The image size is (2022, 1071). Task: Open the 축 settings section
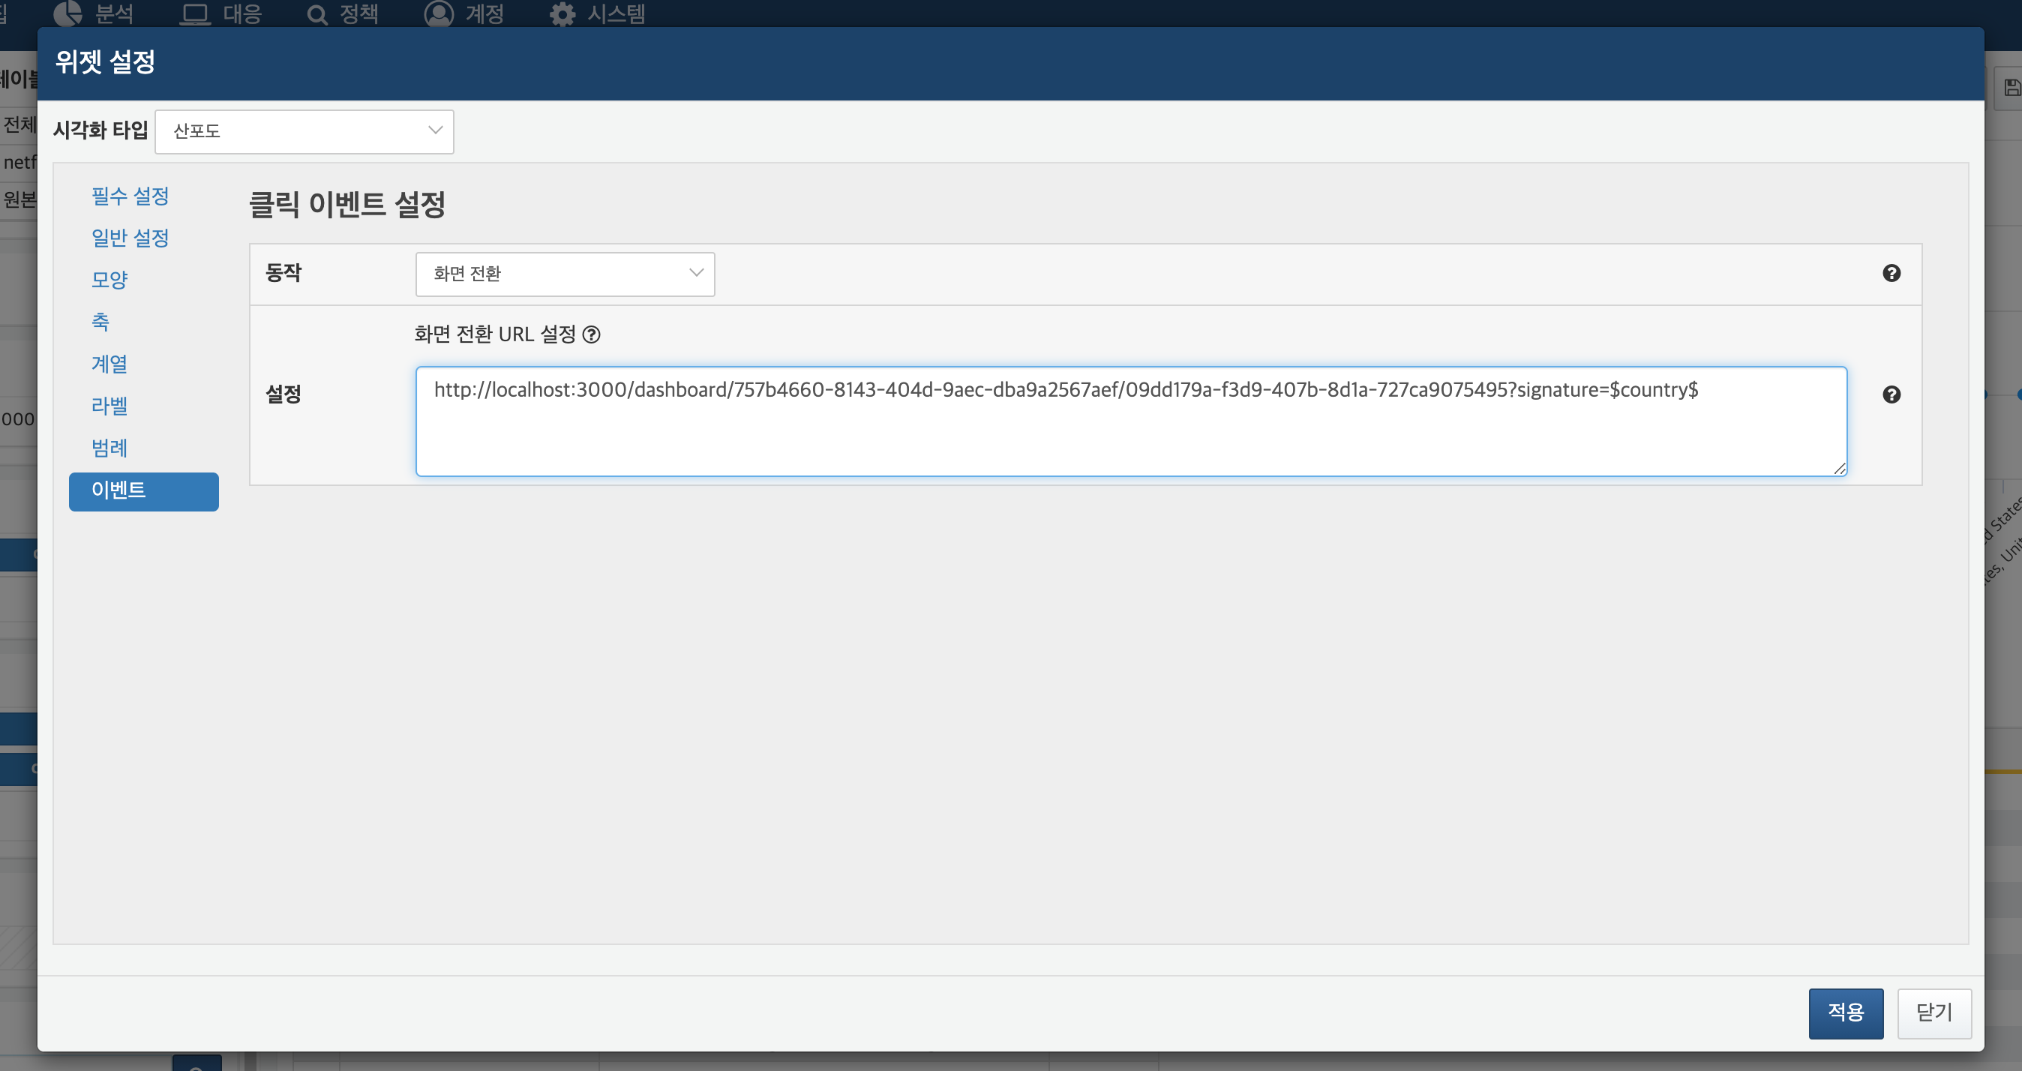pos(100,322)
